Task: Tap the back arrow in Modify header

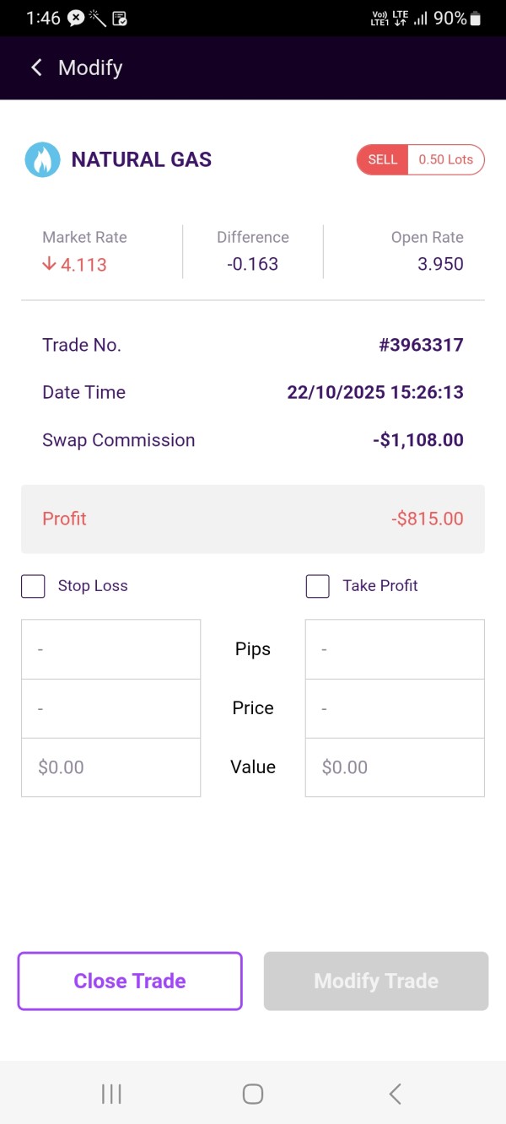Action: coord(36,67)
